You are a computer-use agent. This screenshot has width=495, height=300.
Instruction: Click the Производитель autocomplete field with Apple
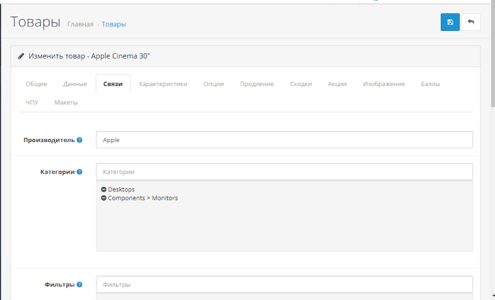[284, 140]
